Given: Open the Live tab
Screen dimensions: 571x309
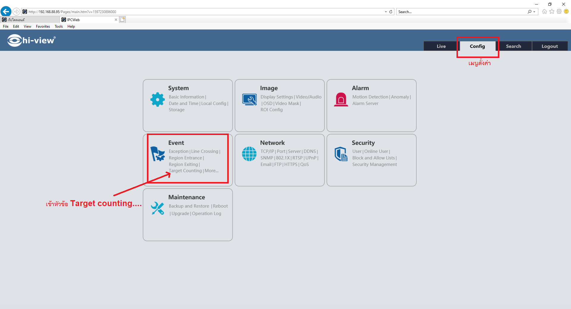Looking at the screenshot, I should click(441, 46).
